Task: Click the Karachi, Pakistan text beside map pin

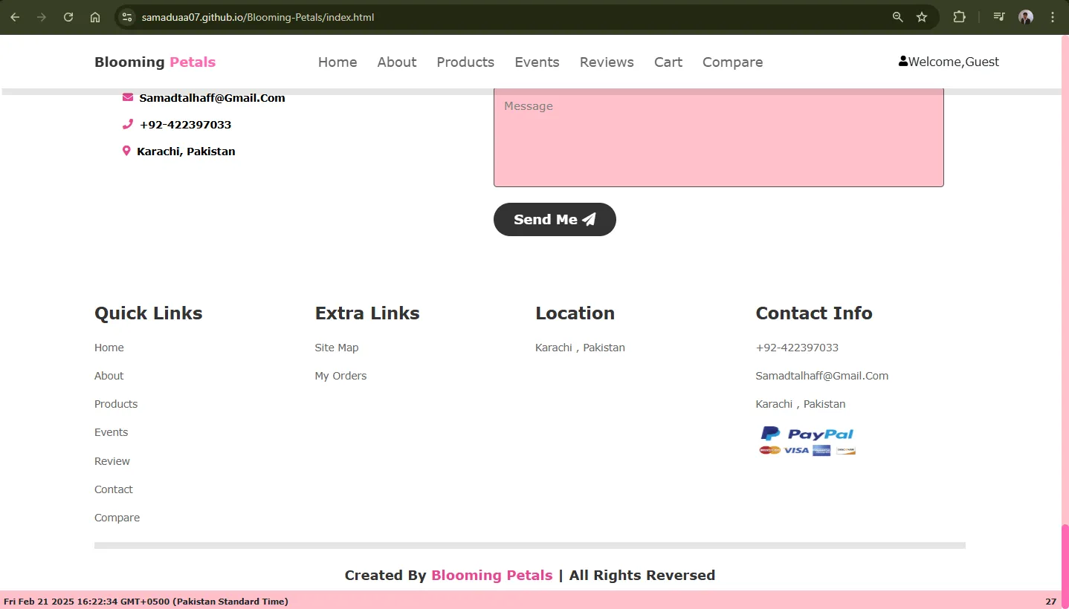Action: click(x=186, y=151)
